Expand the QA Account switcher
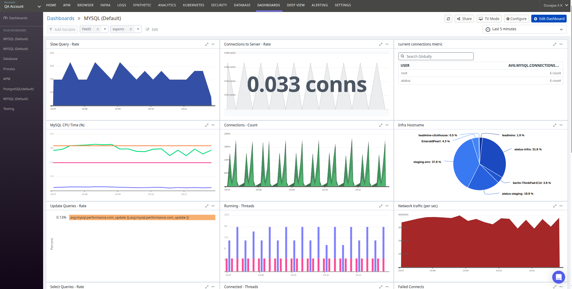The image size is (572, 289). click(39, 7)
